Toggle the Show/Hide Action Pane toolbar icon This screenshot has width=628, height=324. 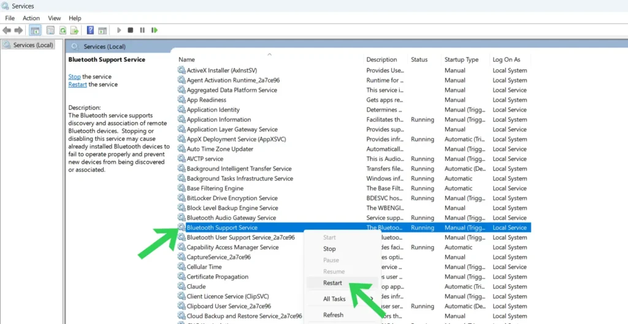click(x=102, y=30)
